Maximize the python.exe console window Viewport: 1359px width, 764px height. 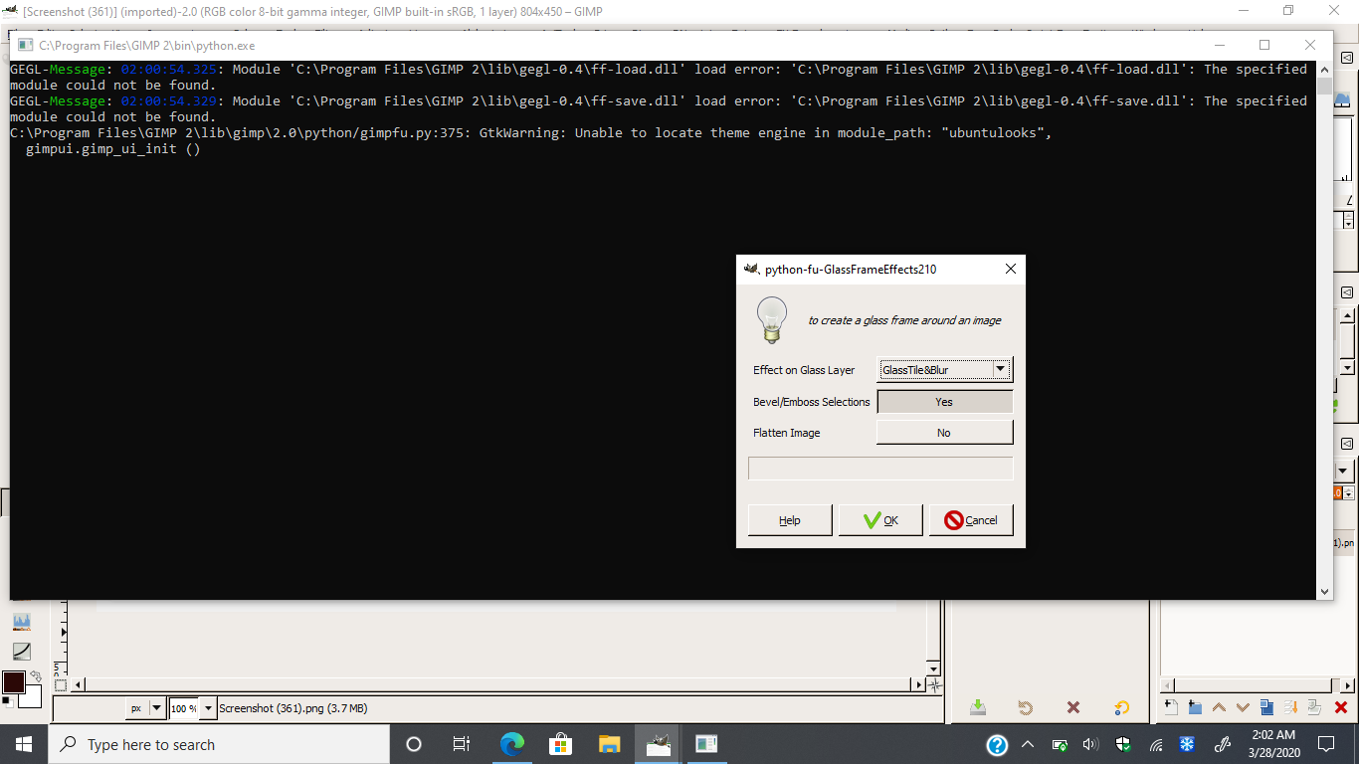(x=1264, y=45)
